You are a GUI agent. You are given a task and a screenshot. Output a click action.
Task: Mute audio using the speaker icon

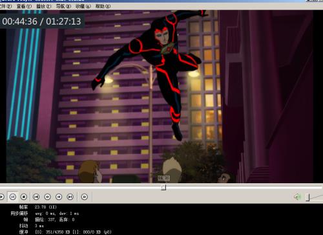pos(298,197)
